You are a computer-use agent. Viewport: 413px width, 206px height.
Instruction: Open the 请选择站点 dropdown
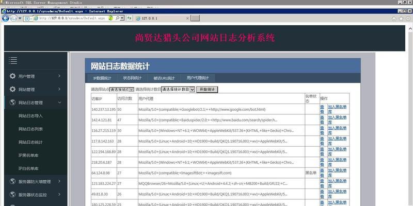coord(121,90)
